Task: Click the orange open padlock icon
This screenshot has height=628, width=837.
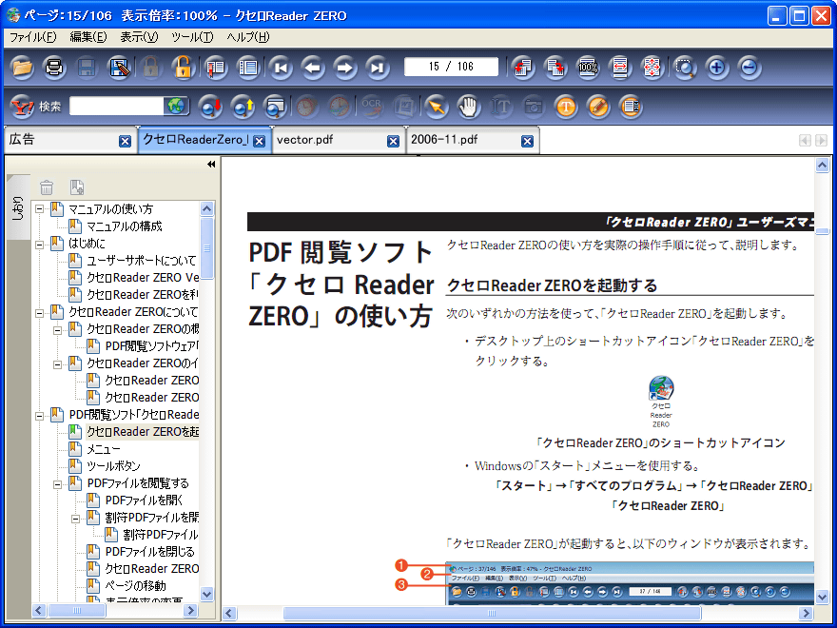Action: (183, 68)
